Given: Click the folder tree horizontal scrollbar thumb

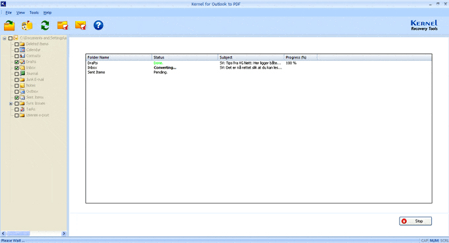Looking at the screenshot, I should click(x=18, y=234).
